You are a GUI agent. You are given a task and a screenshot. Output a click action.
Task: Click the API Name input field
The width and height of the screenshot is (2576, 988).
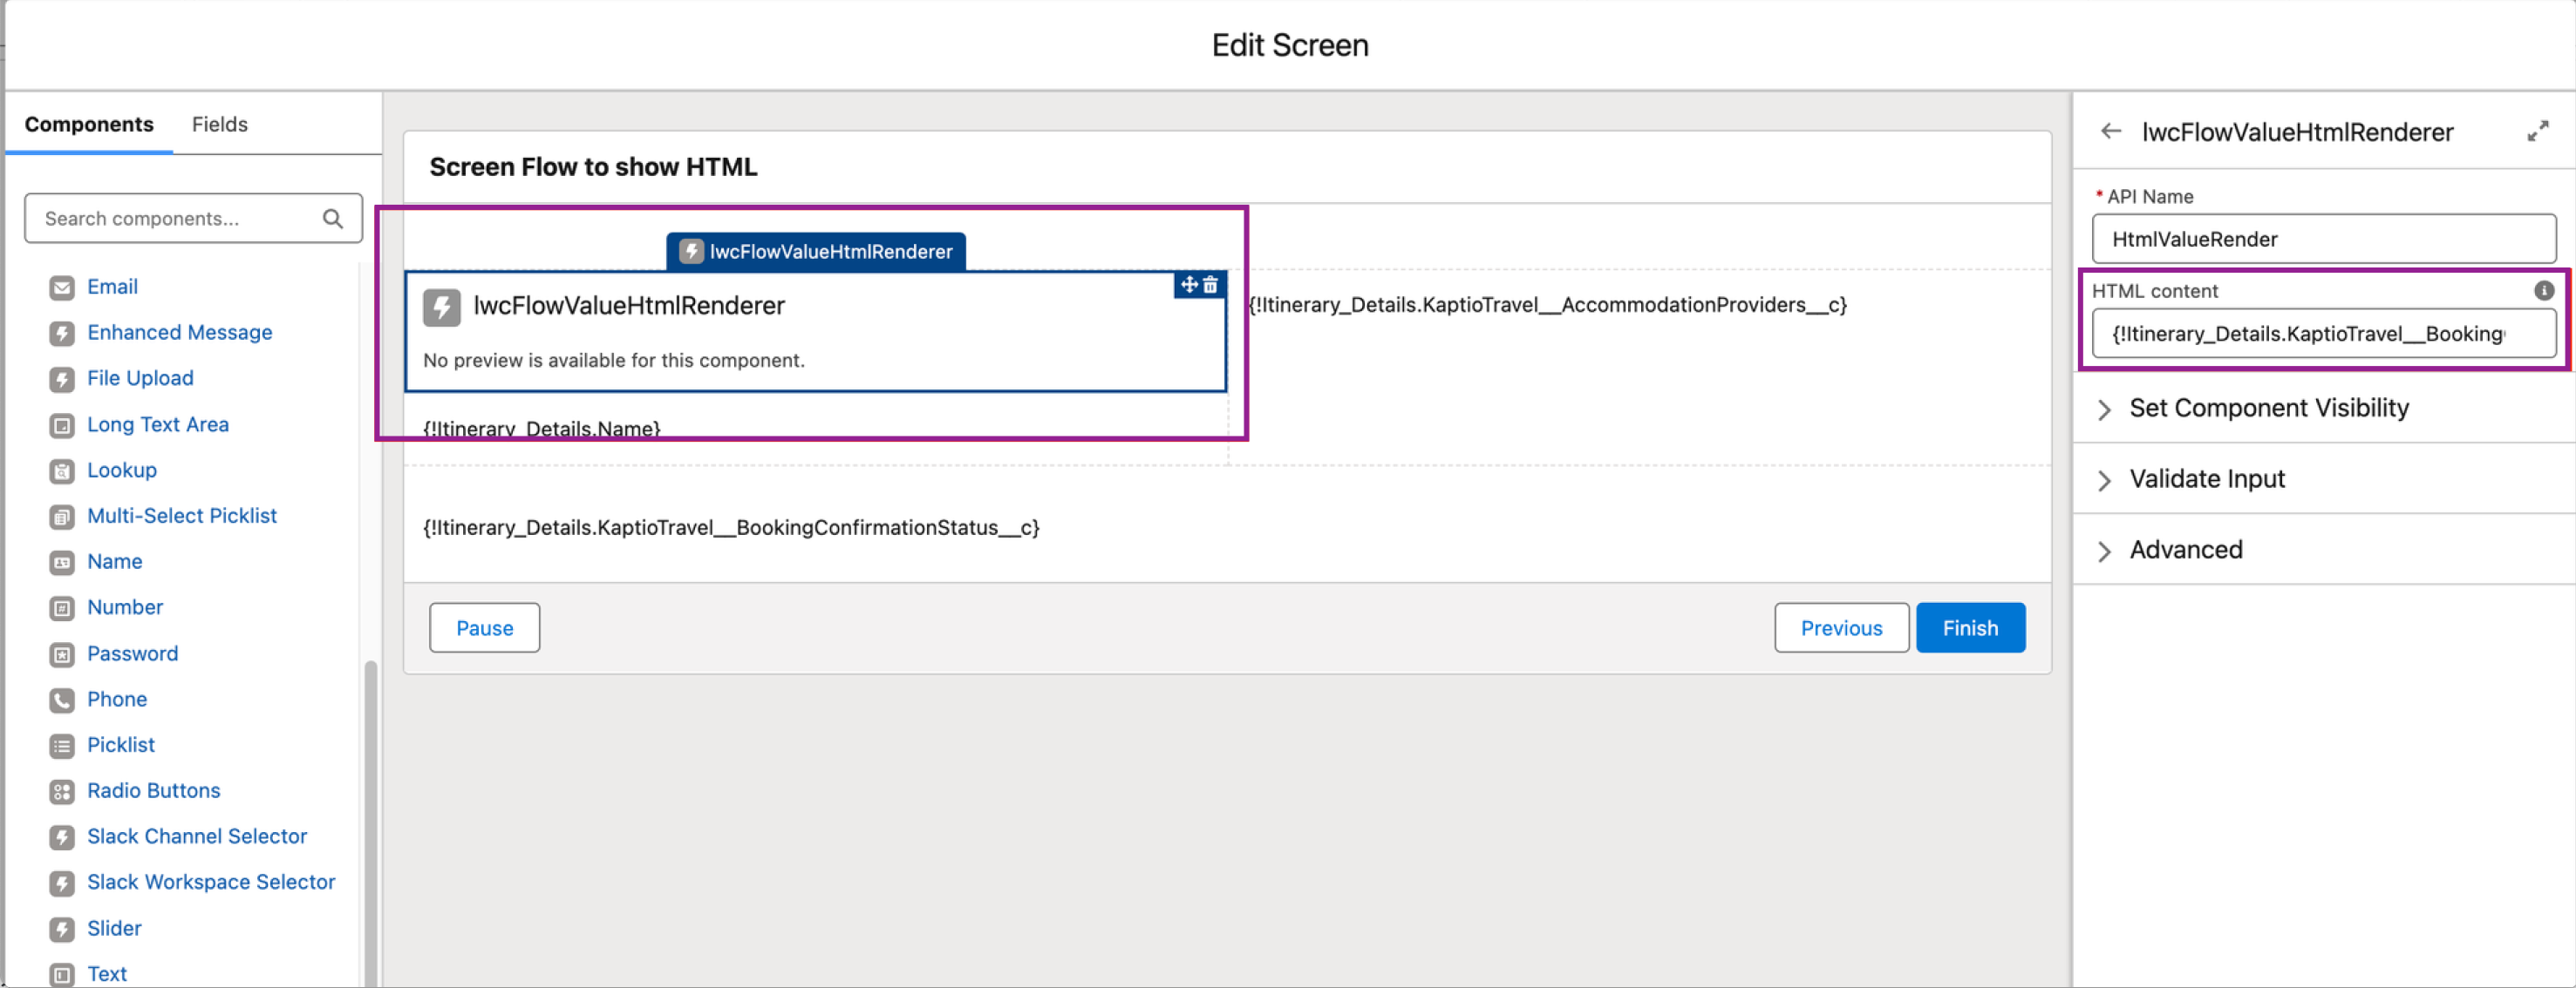pos(2322,240)
